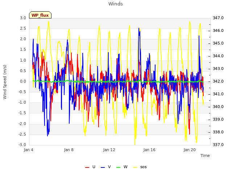Click the 2.0 left axis tick label

point(23,39)
